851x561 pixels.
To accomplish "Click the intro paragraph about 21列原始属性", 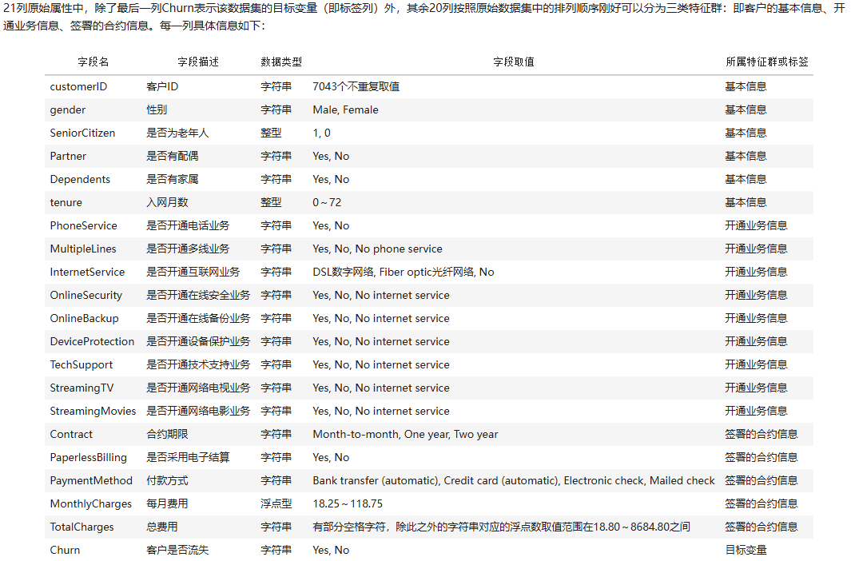I will 424,17.
